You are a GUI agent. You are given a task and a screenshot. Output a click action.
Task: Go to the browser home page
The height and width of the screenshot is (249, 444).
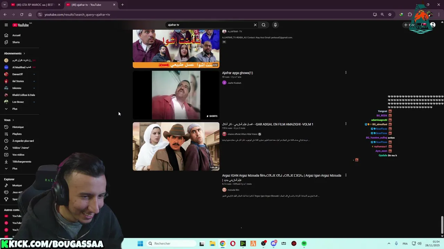tap(30, 15)
